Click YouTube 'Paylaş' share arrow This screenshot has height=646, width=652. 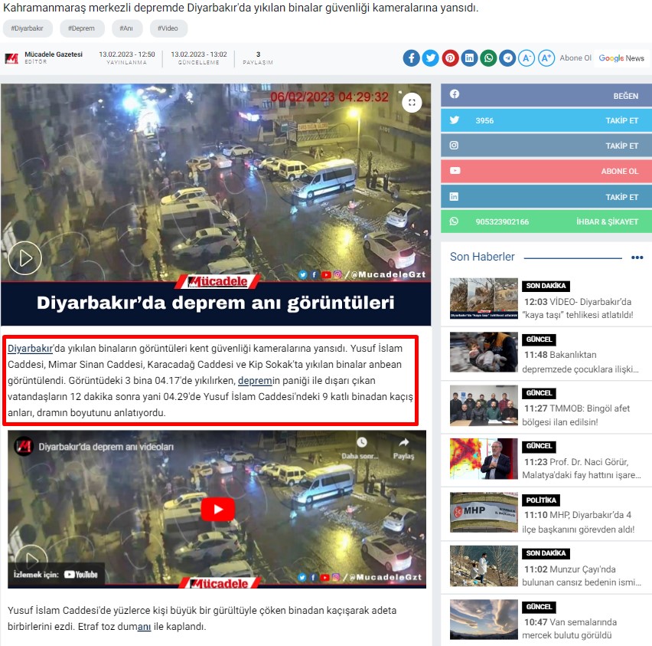403,447
